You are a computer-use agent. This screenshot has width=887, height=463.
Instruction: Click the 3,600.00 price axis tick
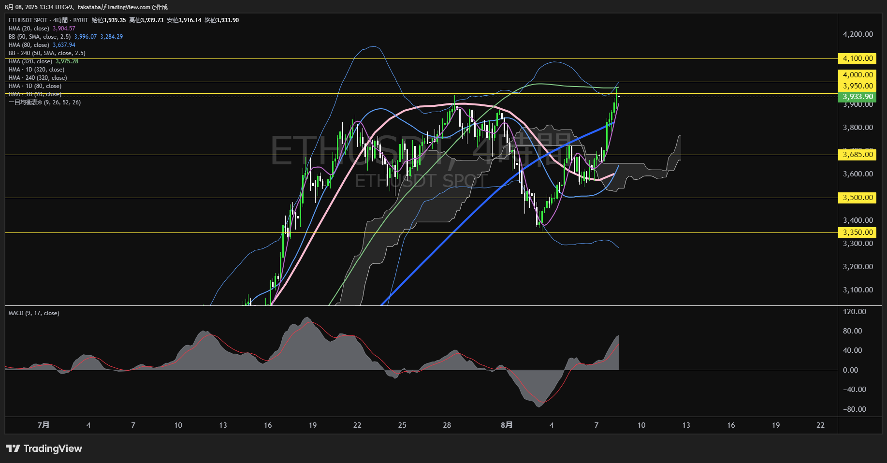pos(858,174)
